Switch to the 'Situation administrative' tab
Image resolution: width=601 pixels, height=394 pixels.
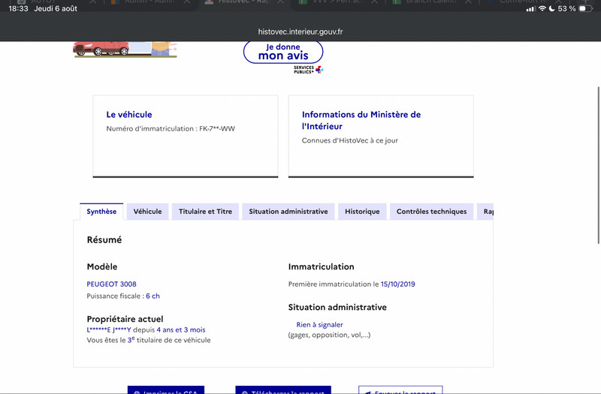click(x=288, y=212)
